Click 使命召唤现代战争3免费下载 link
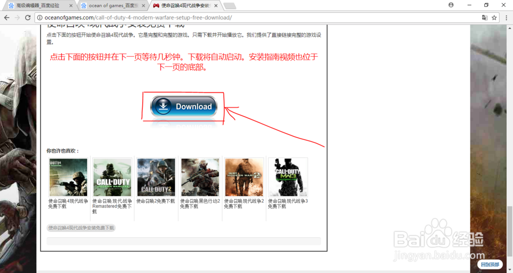513x273 pixels. click(288, 204)
